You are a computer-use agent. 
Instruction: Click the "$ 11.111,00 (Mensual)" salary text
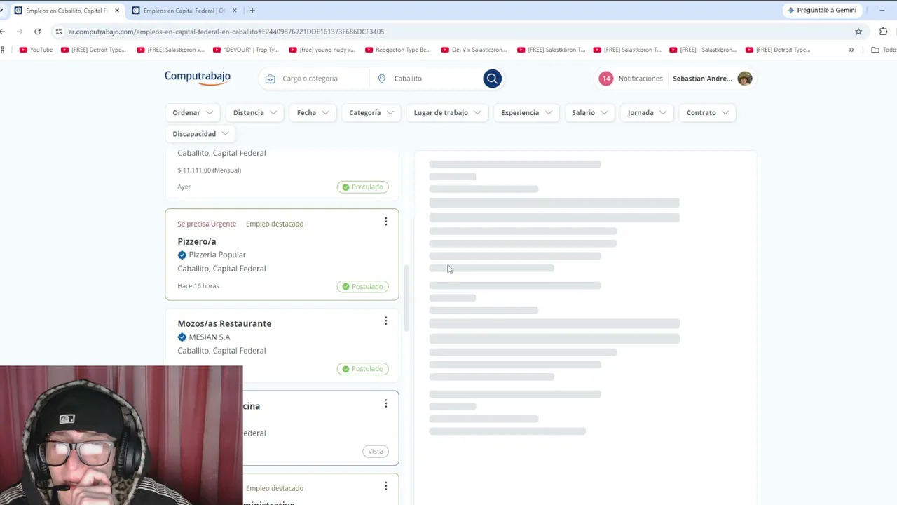210,170
